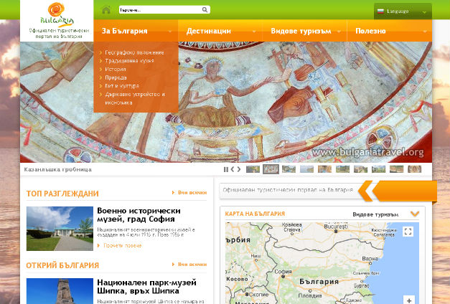Click ОТКРИЙ БЪЛГАРИЯ heading

click(x=62, y=265)
